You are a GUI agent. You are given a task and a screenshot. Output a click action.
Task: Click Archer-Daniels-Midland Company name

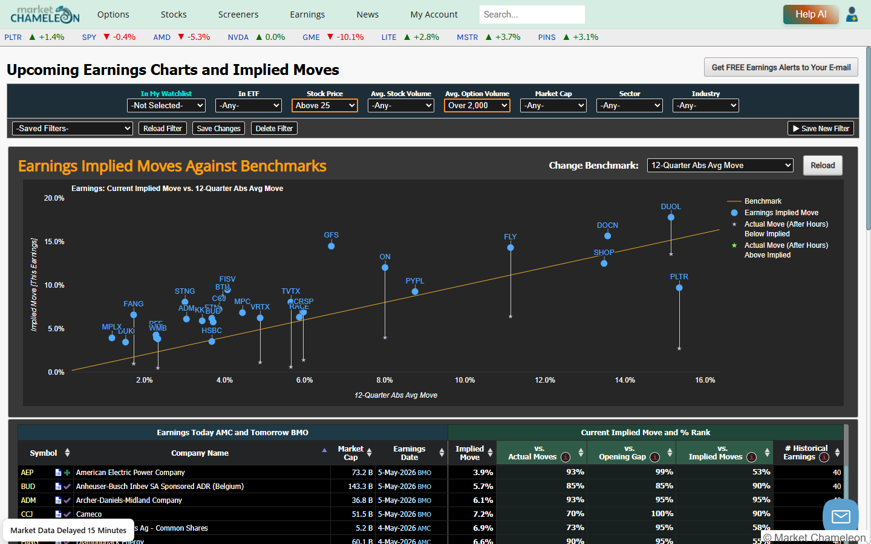pyautogui.click(x=129, y=500)
